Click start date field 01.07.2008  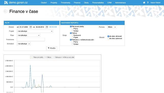[x=24, y=27]
